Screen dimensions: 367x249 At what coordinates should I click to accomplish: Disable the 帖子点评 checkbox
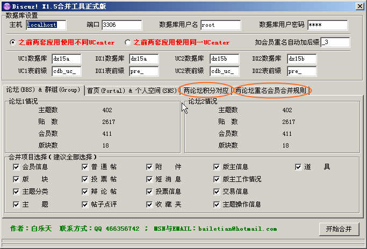[x=85, y=204]
